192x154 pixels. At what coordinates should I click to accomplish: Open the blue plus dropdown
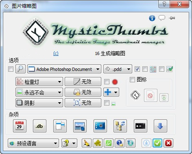pos(111,92)
